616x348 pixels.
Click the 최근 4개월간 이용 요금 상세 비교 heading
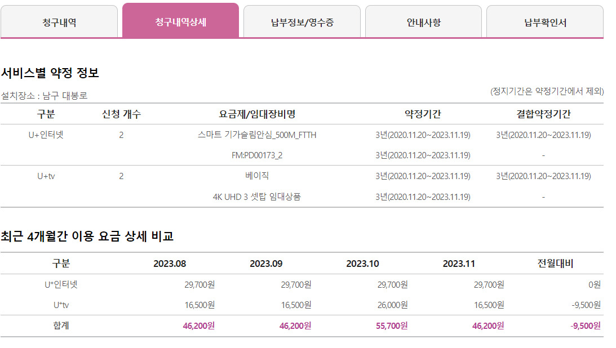pos(87,237)
